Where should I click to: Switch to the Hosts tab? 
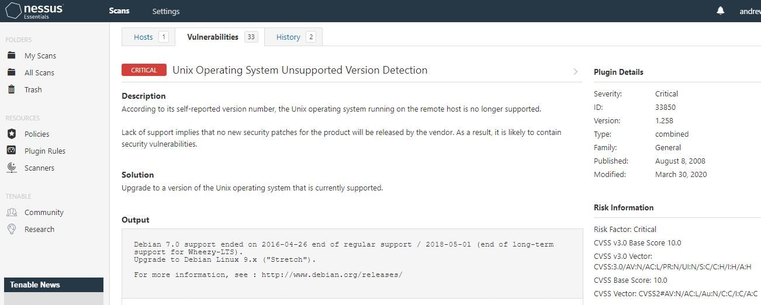coord(148,37)
